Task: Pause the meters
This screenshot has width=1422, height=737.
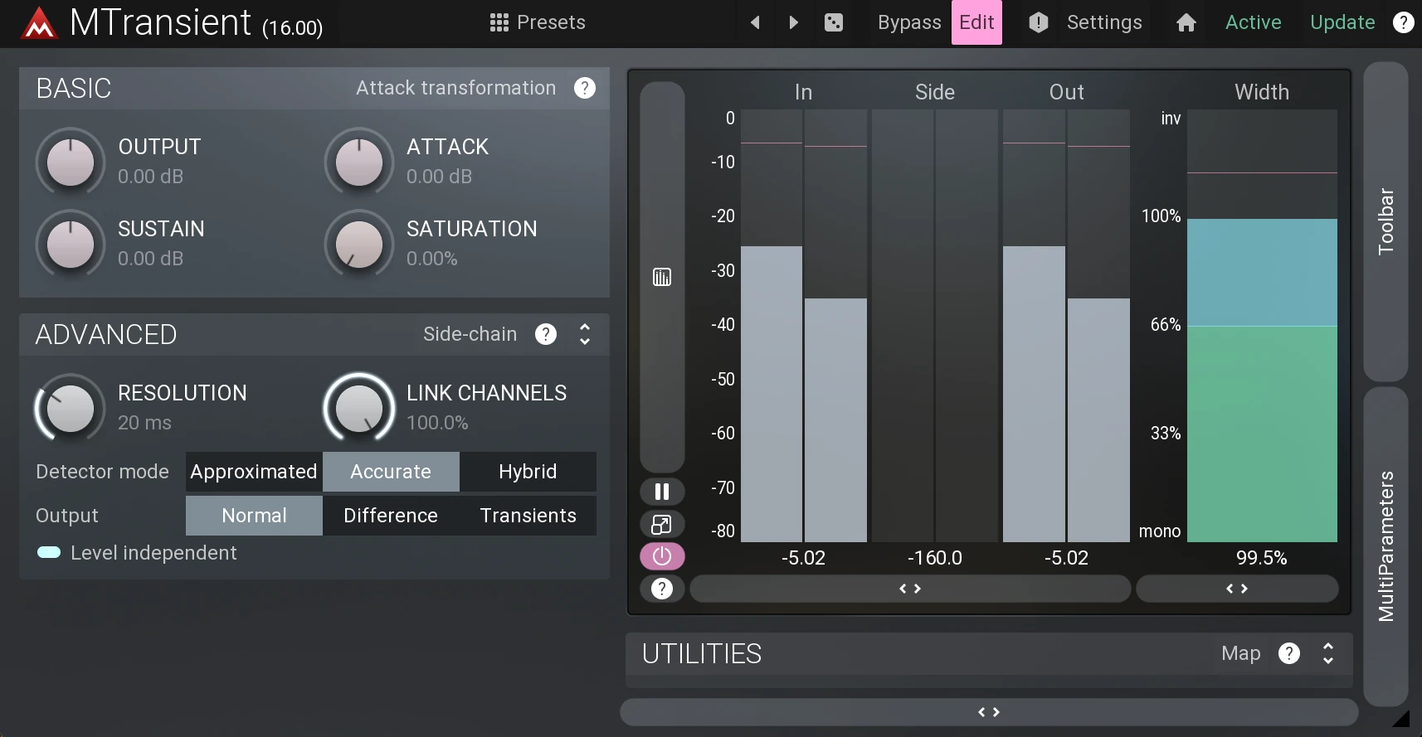Action: (x=662, y=492)
